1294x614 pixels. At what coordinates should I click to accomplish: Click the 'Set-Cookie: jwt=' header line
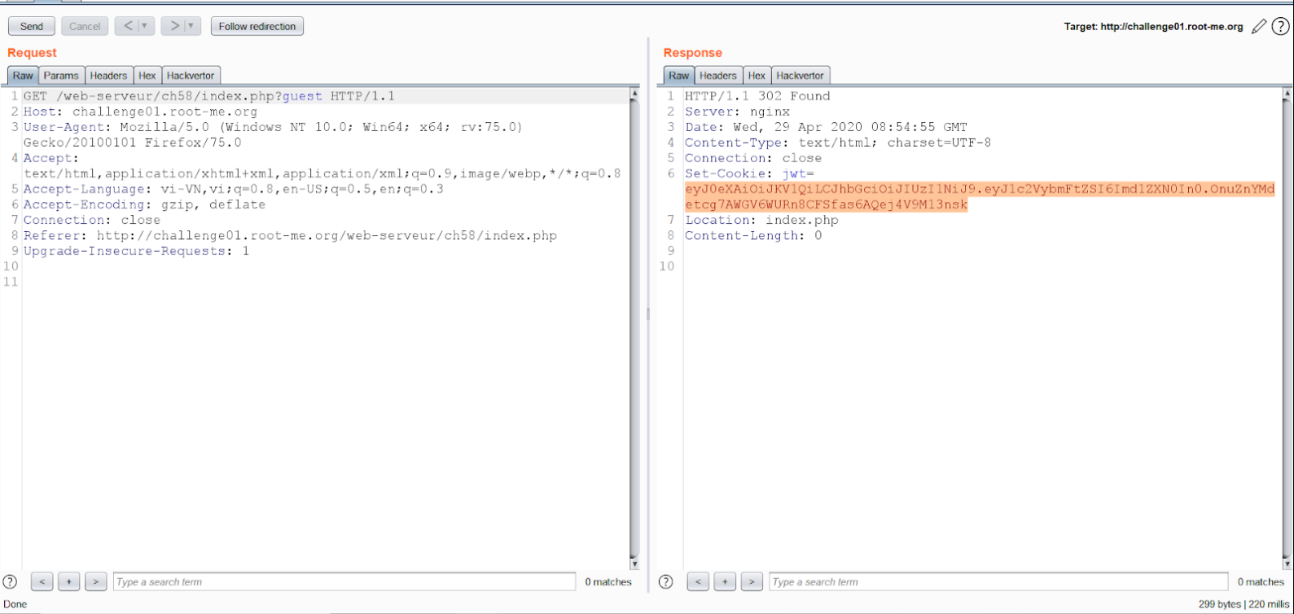[749, 173]
